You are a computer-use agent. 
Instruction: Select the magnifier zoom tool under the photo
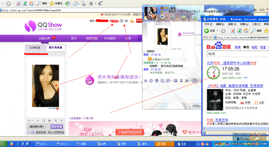(44, 121)
